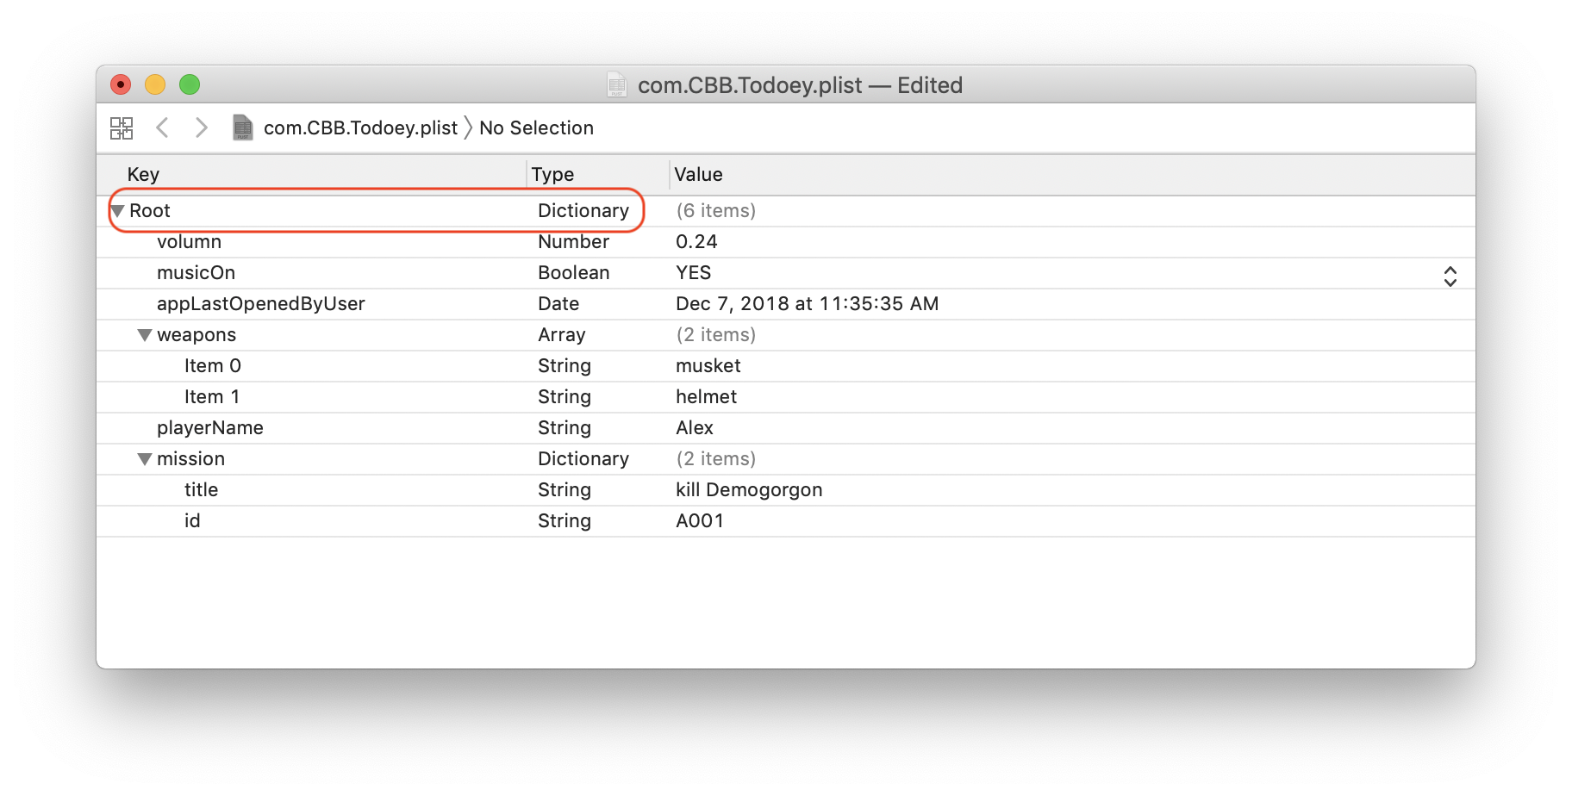The width and height of the screenshot is (1572, 796).
Task: Click the kill Demogorgon value
Action: (749, 489)
